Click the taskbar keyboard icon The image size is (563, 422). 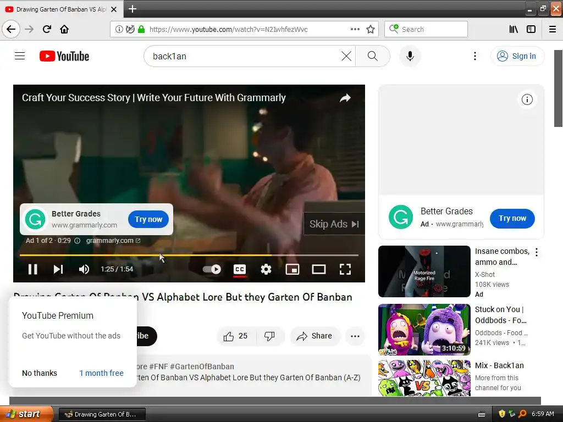pyautogui.click(x=482, y=414)
